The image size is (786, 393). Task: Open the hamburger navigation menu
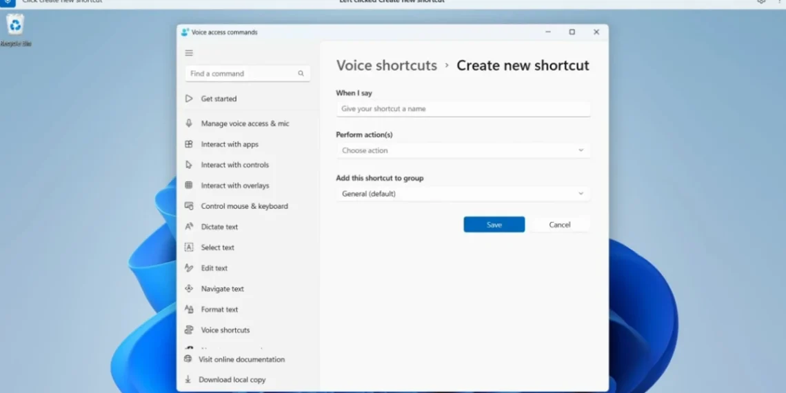pos(189,52)
